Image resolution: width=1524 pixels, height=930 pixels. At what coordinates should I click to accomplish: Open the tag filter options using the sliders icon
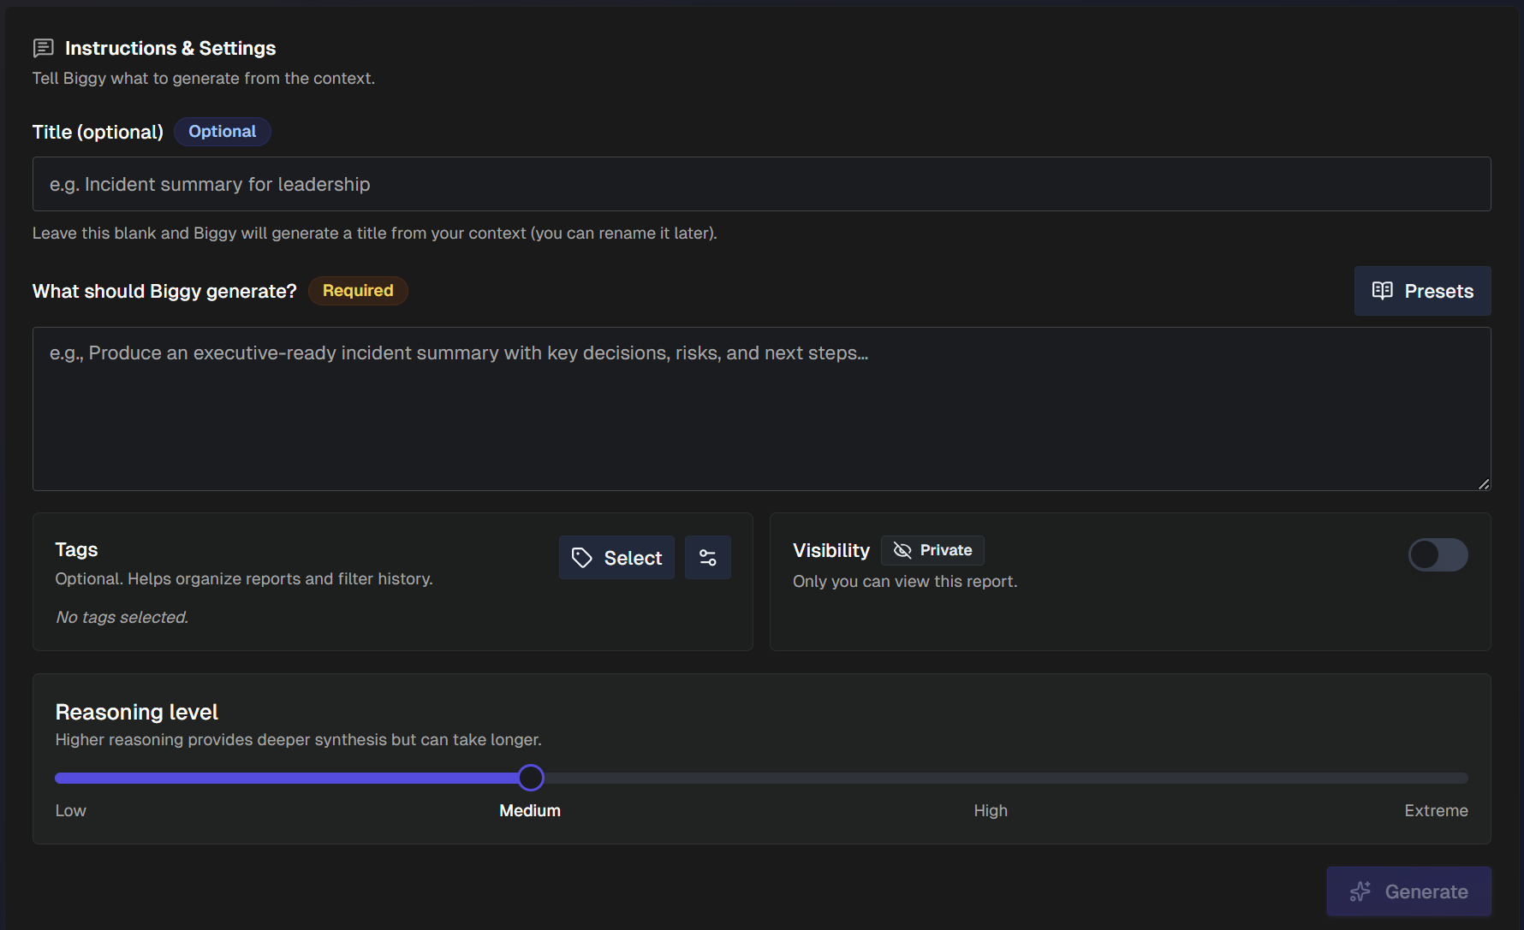pyautogui.click(x=708, y=557)
